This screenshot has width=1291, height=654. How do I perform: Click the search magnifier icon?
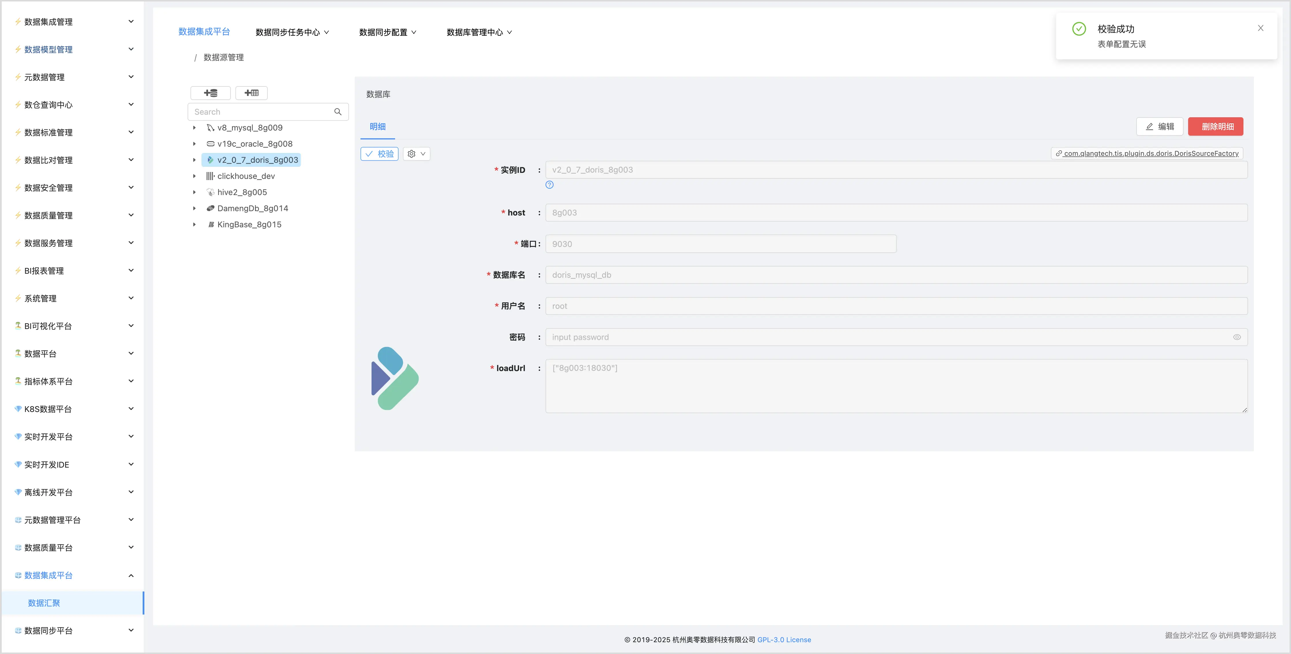tap(338, 112)
